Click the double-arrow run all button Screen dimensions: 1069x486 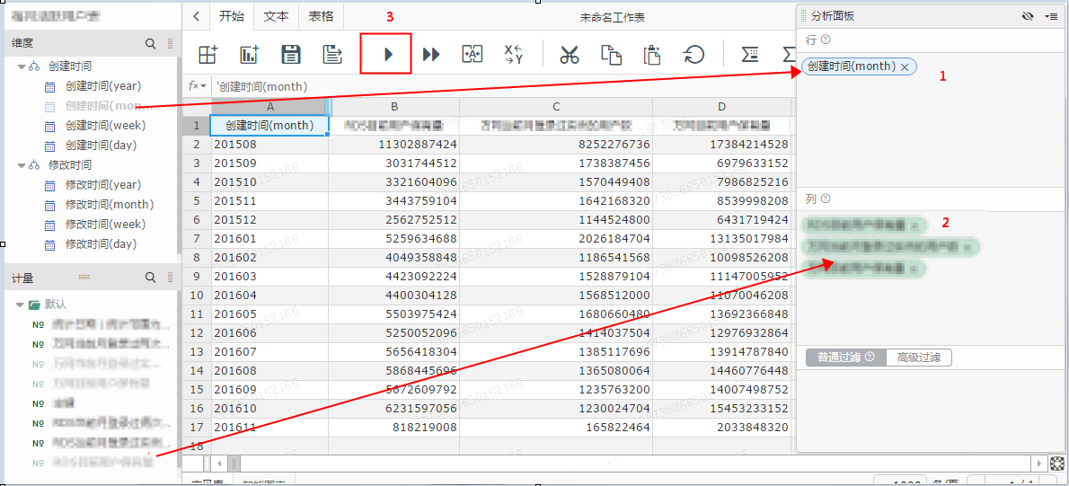coord(431,55)
